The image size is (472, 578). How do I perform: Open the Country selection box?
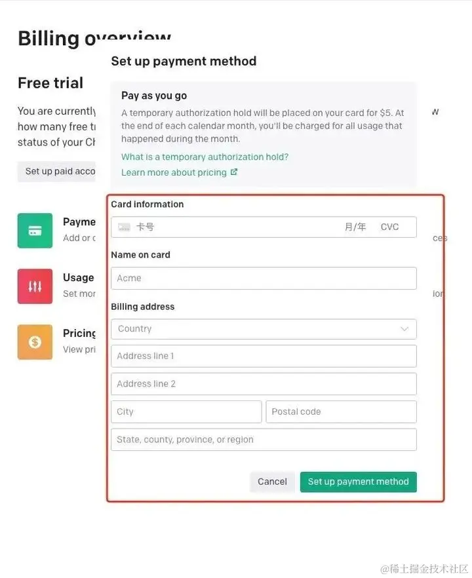point(264,329)
